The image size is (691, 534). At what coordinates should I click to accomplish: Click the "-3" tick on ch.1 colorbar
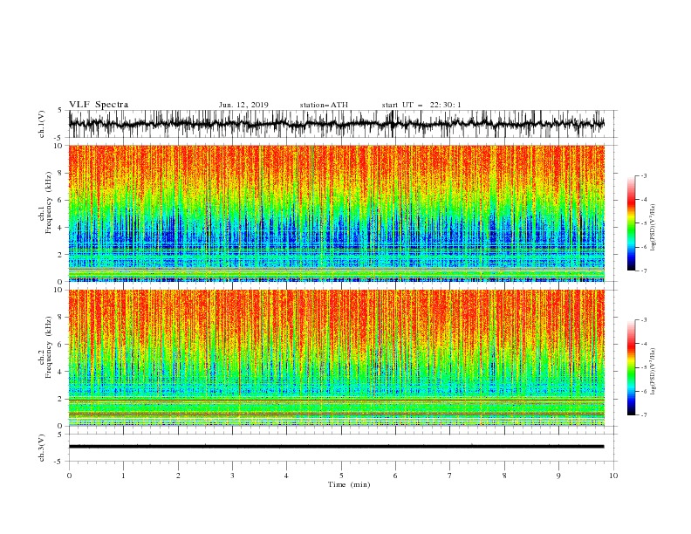tap(643, 175)
